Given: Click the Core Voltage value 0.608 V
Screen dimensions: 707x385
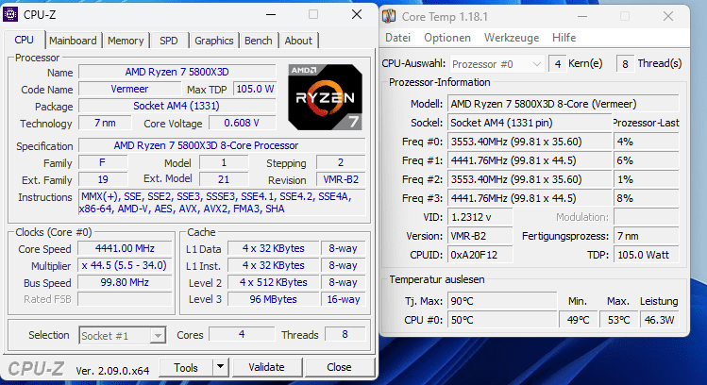Looking at the screenshot, I should [243, 123].
